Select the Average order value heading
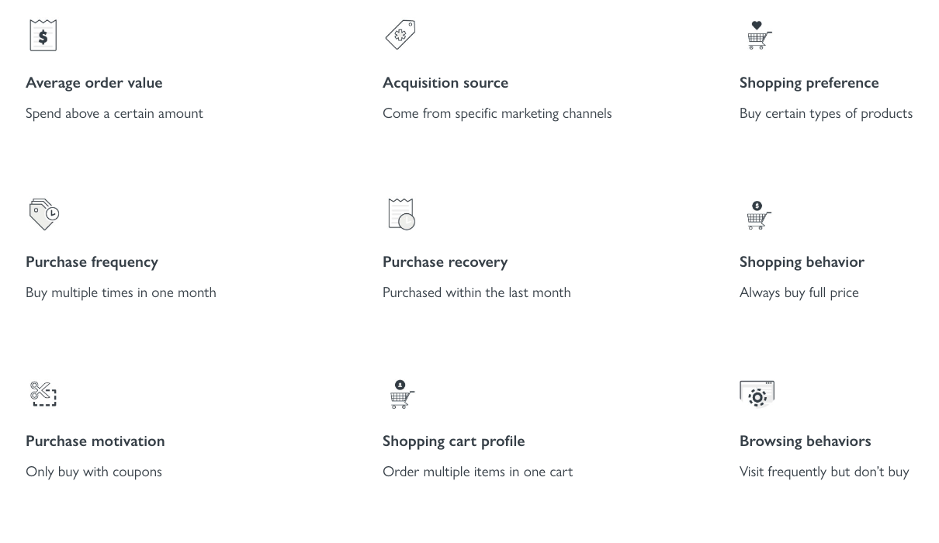This screenshot has width=939, height=543. click(94, 83)
